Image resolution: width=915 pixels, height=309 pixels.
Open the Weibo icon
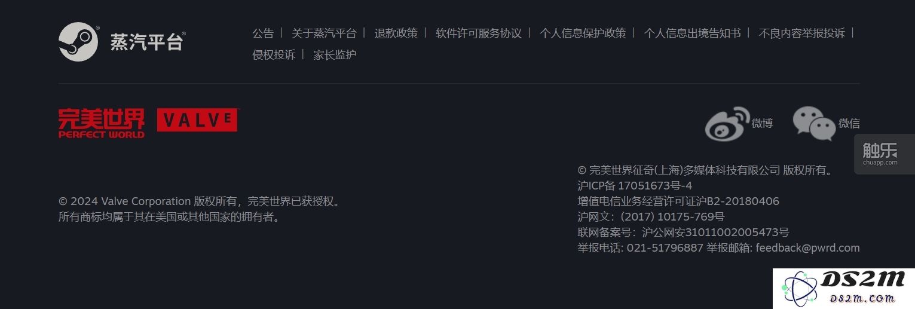(727, 124)
